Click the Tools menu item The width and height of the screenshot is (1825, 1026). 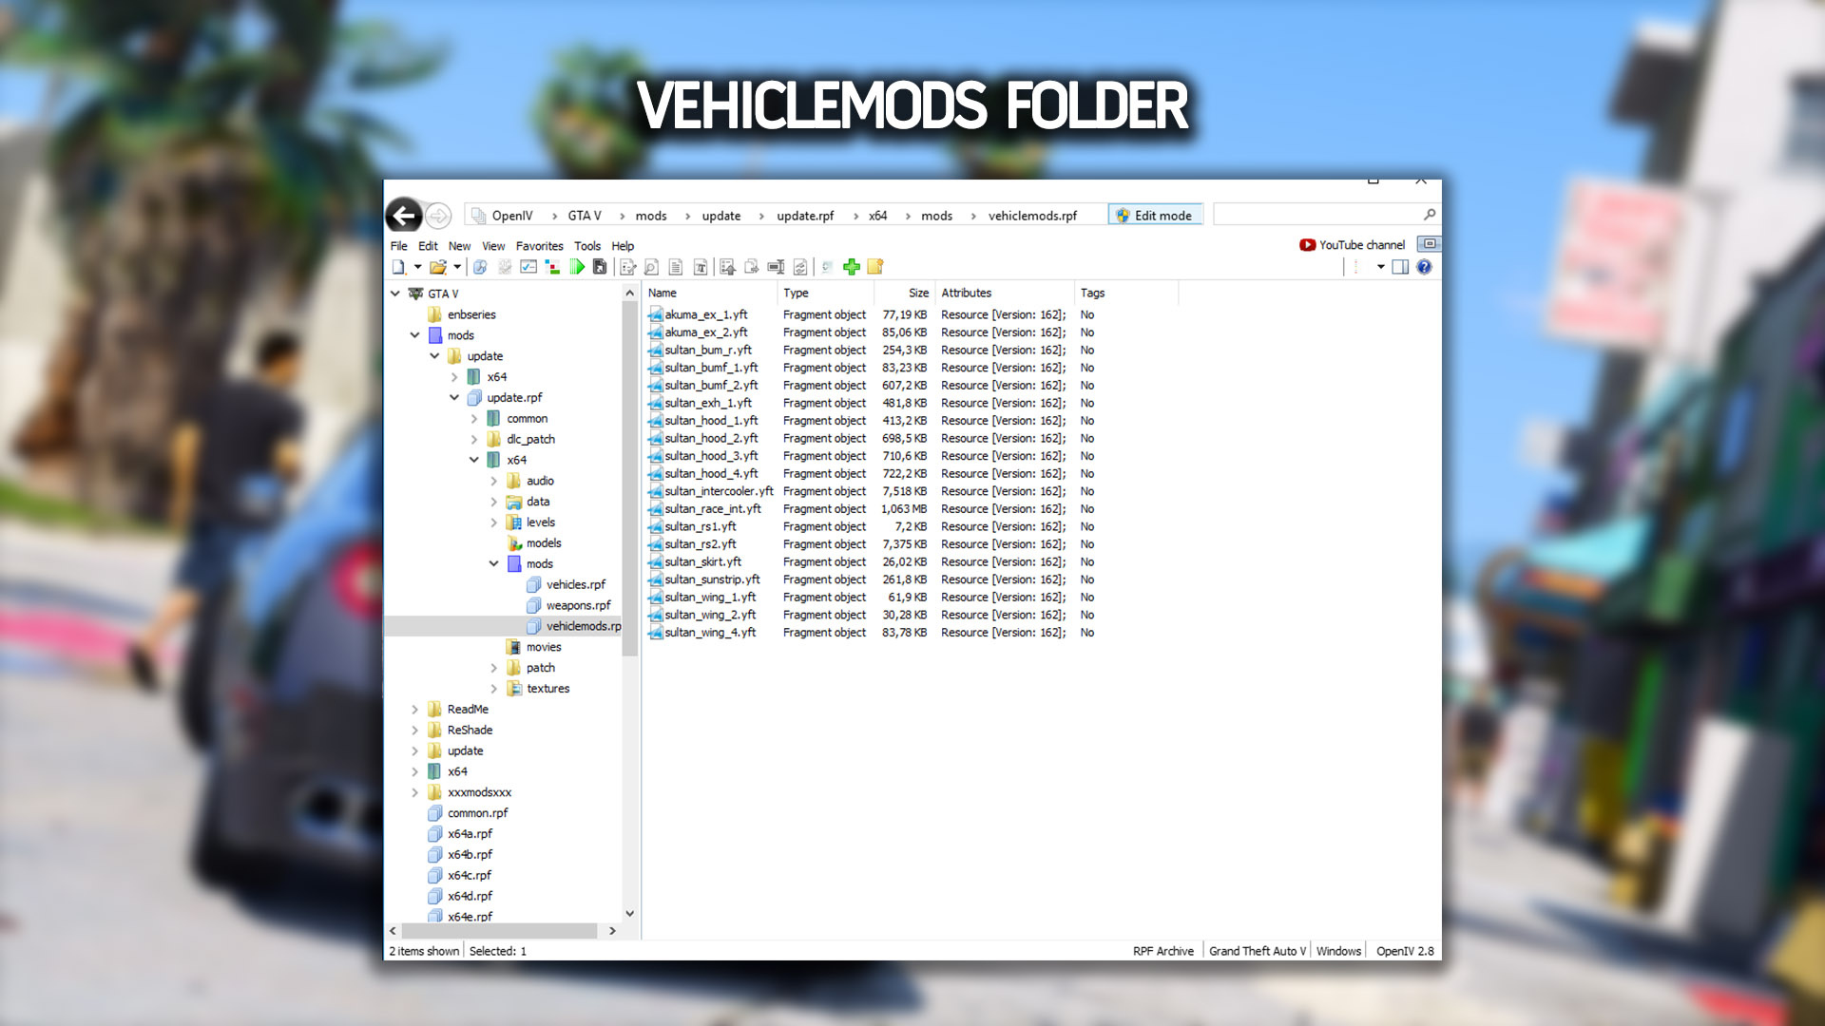pos(586,244)
